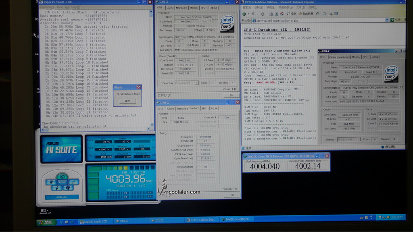Switch to CPU-Z Validator Database taskbar button
413x232 pixels.
pos(202,220)
